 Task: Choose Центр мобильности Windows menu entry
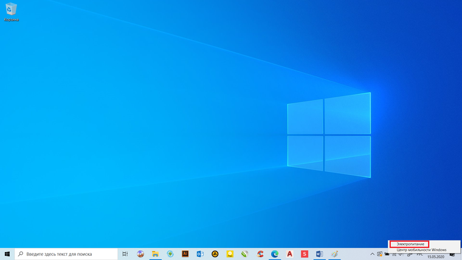pos(421,250)
